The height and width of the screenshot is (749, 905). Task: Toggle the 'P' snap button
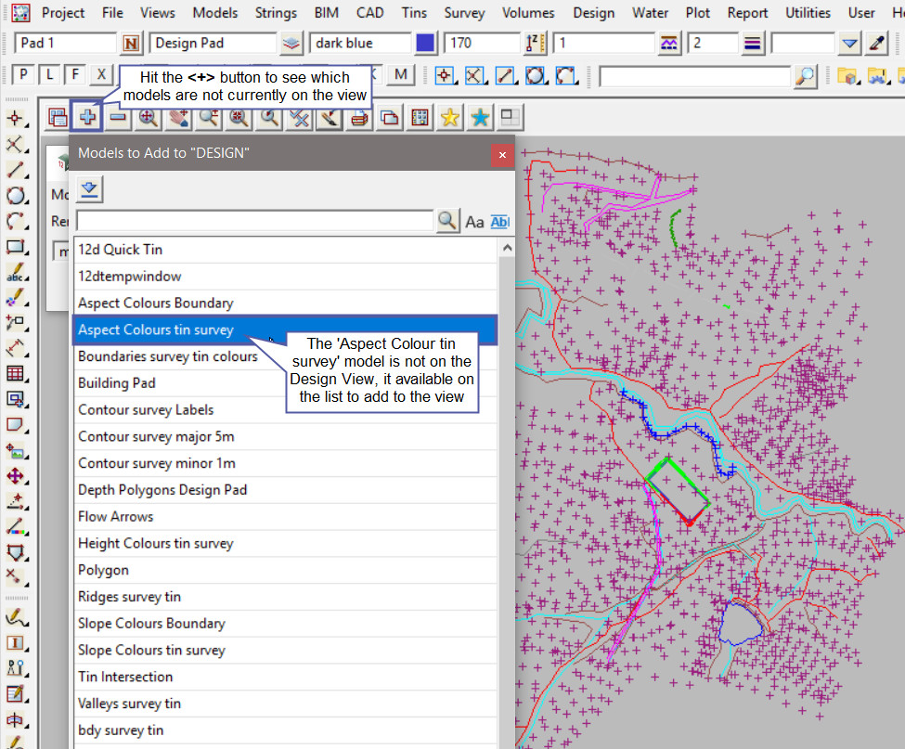tap(23, 75)
